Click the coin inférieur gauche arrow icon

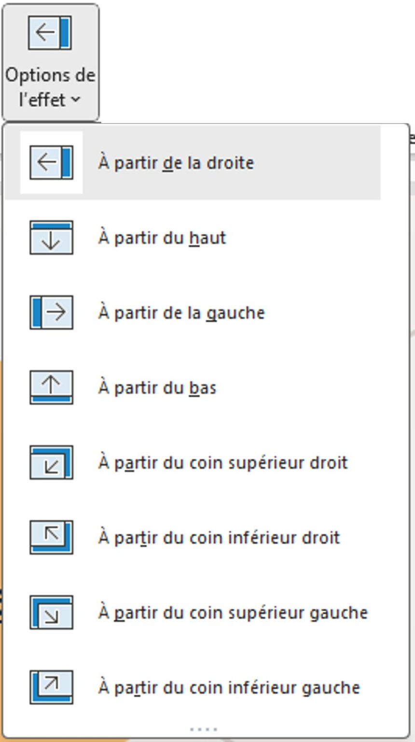point(50,686)
